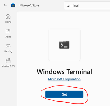This screenshot has height=106, width=110.
Task: Click the Get button to install
Action: click(64, 94)
